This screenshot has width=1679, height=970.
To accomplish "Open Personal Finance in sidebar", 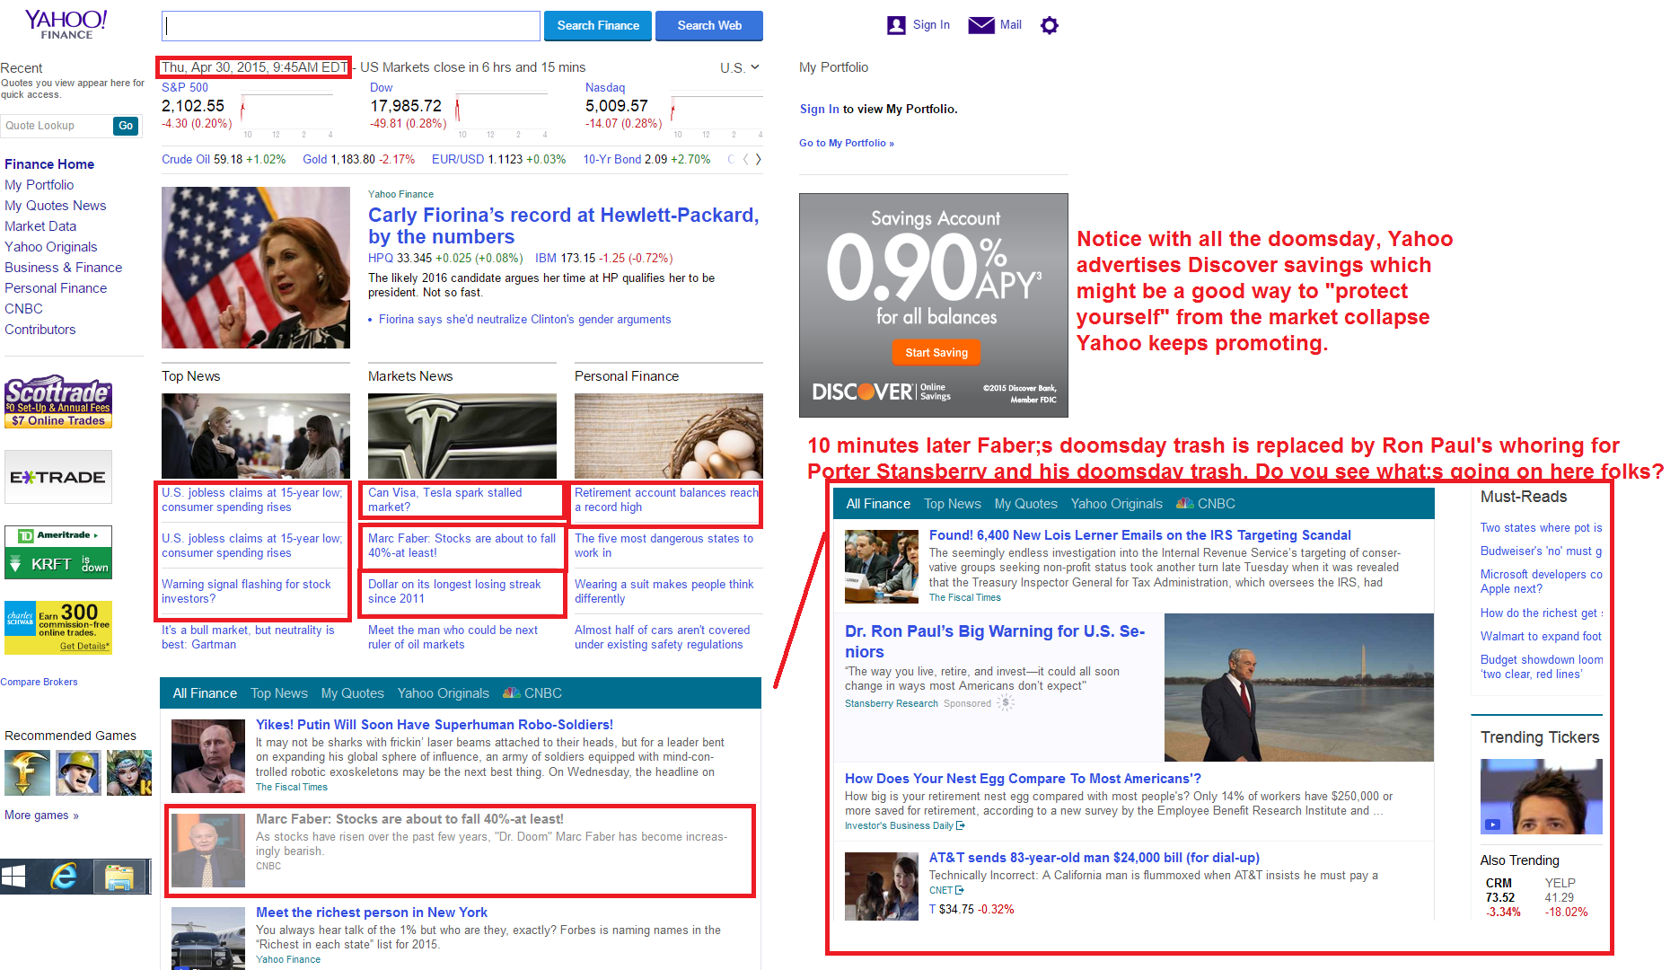I will click(x=56, y=288).
